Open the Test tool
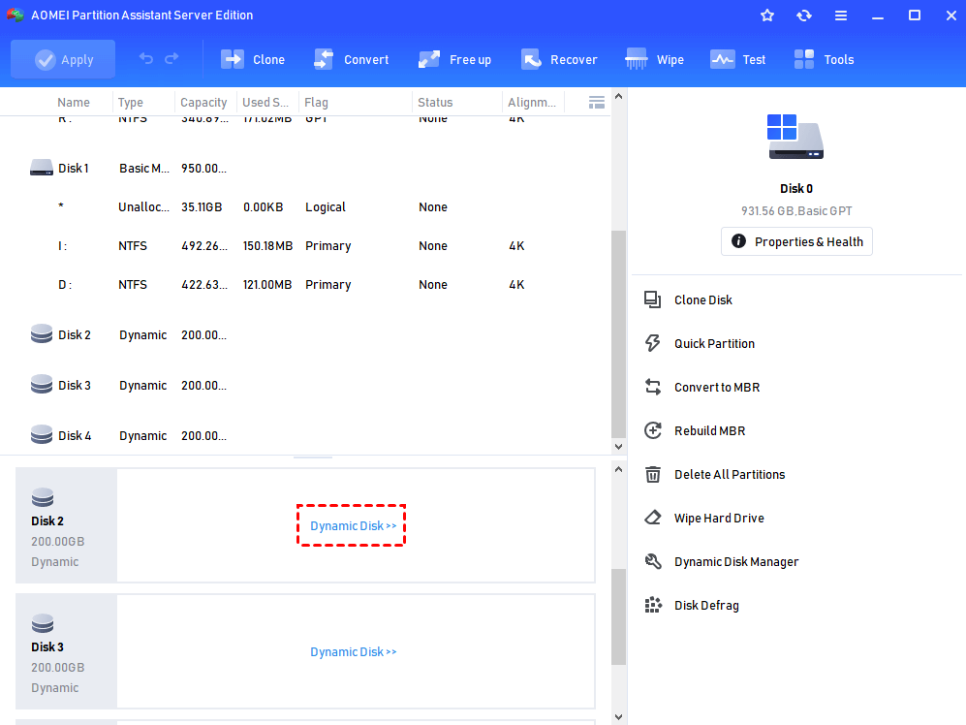The image size is (966, 725). [737, 59]
